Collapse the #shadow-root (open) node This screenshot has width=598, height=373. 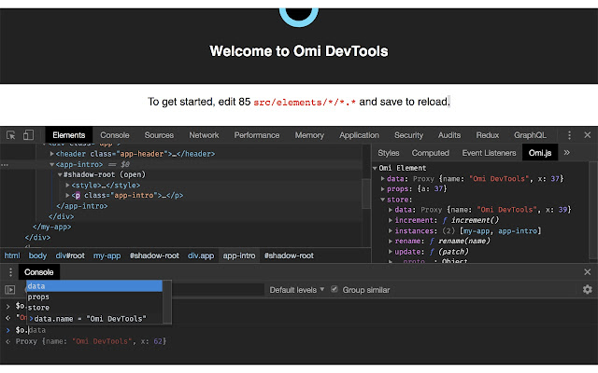point(60,174)
